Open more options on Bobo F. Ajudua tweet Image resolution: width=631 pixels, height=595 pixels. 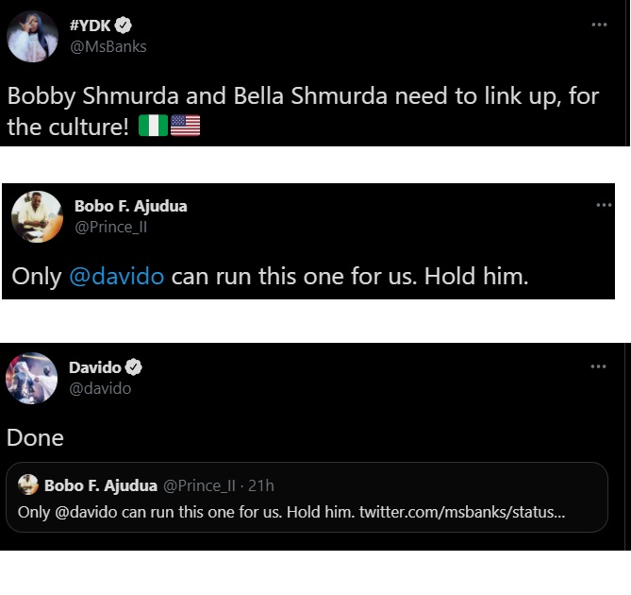tap(604, 204)
